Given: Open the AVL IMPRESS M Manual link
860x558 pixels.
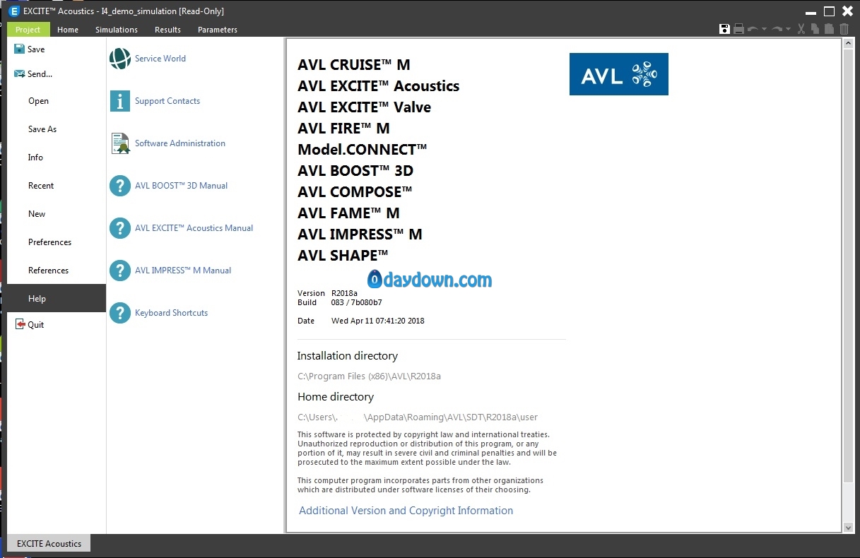Looking at the screenshot, I should point(183,271).
